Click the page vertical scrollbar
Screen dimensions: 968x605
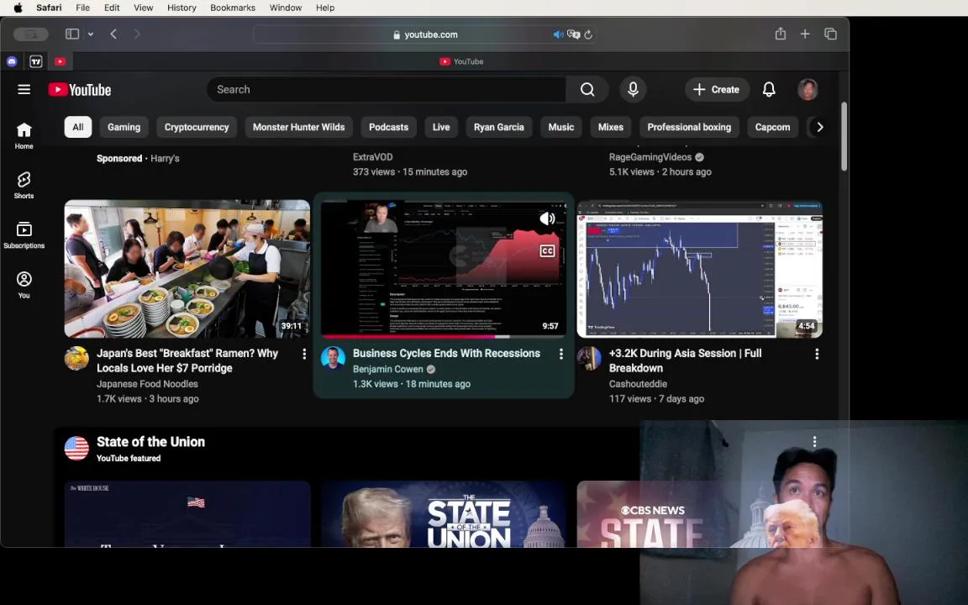[844, 137]
